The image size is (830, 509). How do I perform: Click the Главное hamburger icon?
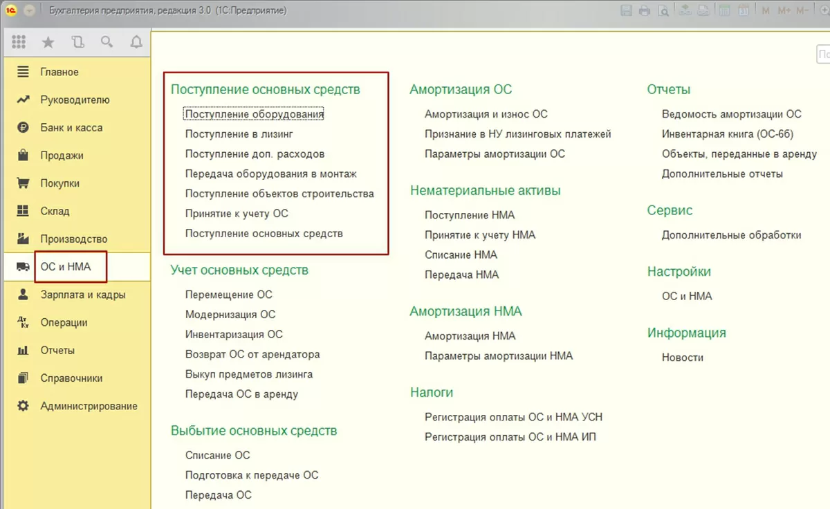[x=23, y=72]
